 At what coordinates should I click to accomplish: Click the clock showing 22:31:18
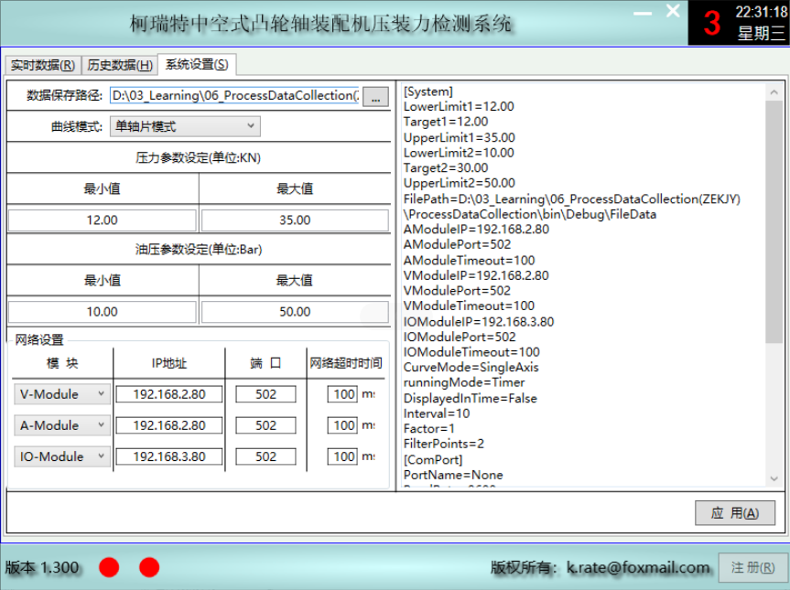click(x=762, y=12)
